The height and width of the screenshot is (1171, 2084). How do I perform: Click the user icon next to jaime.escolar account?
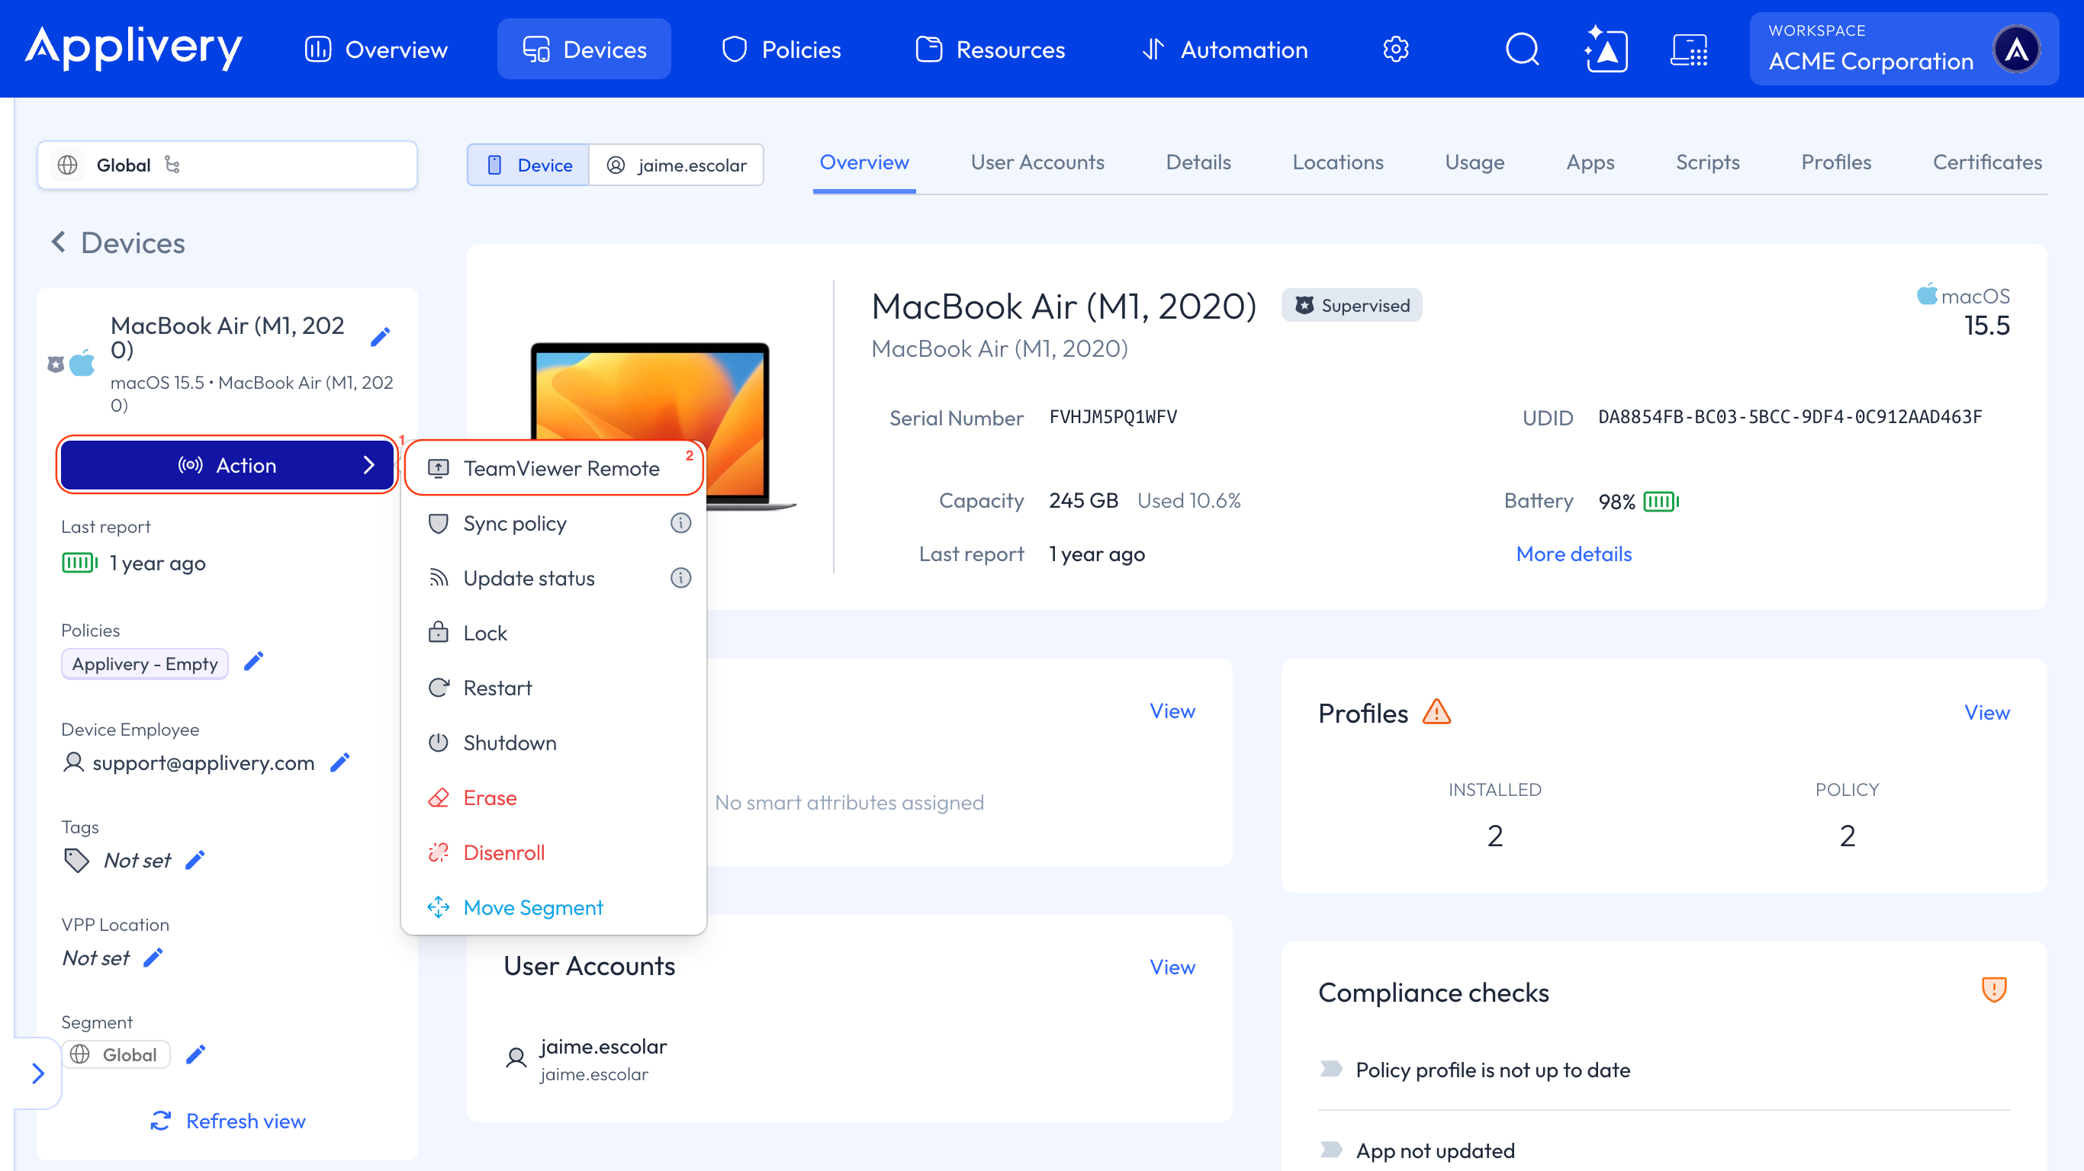(x=516, y=1057)
